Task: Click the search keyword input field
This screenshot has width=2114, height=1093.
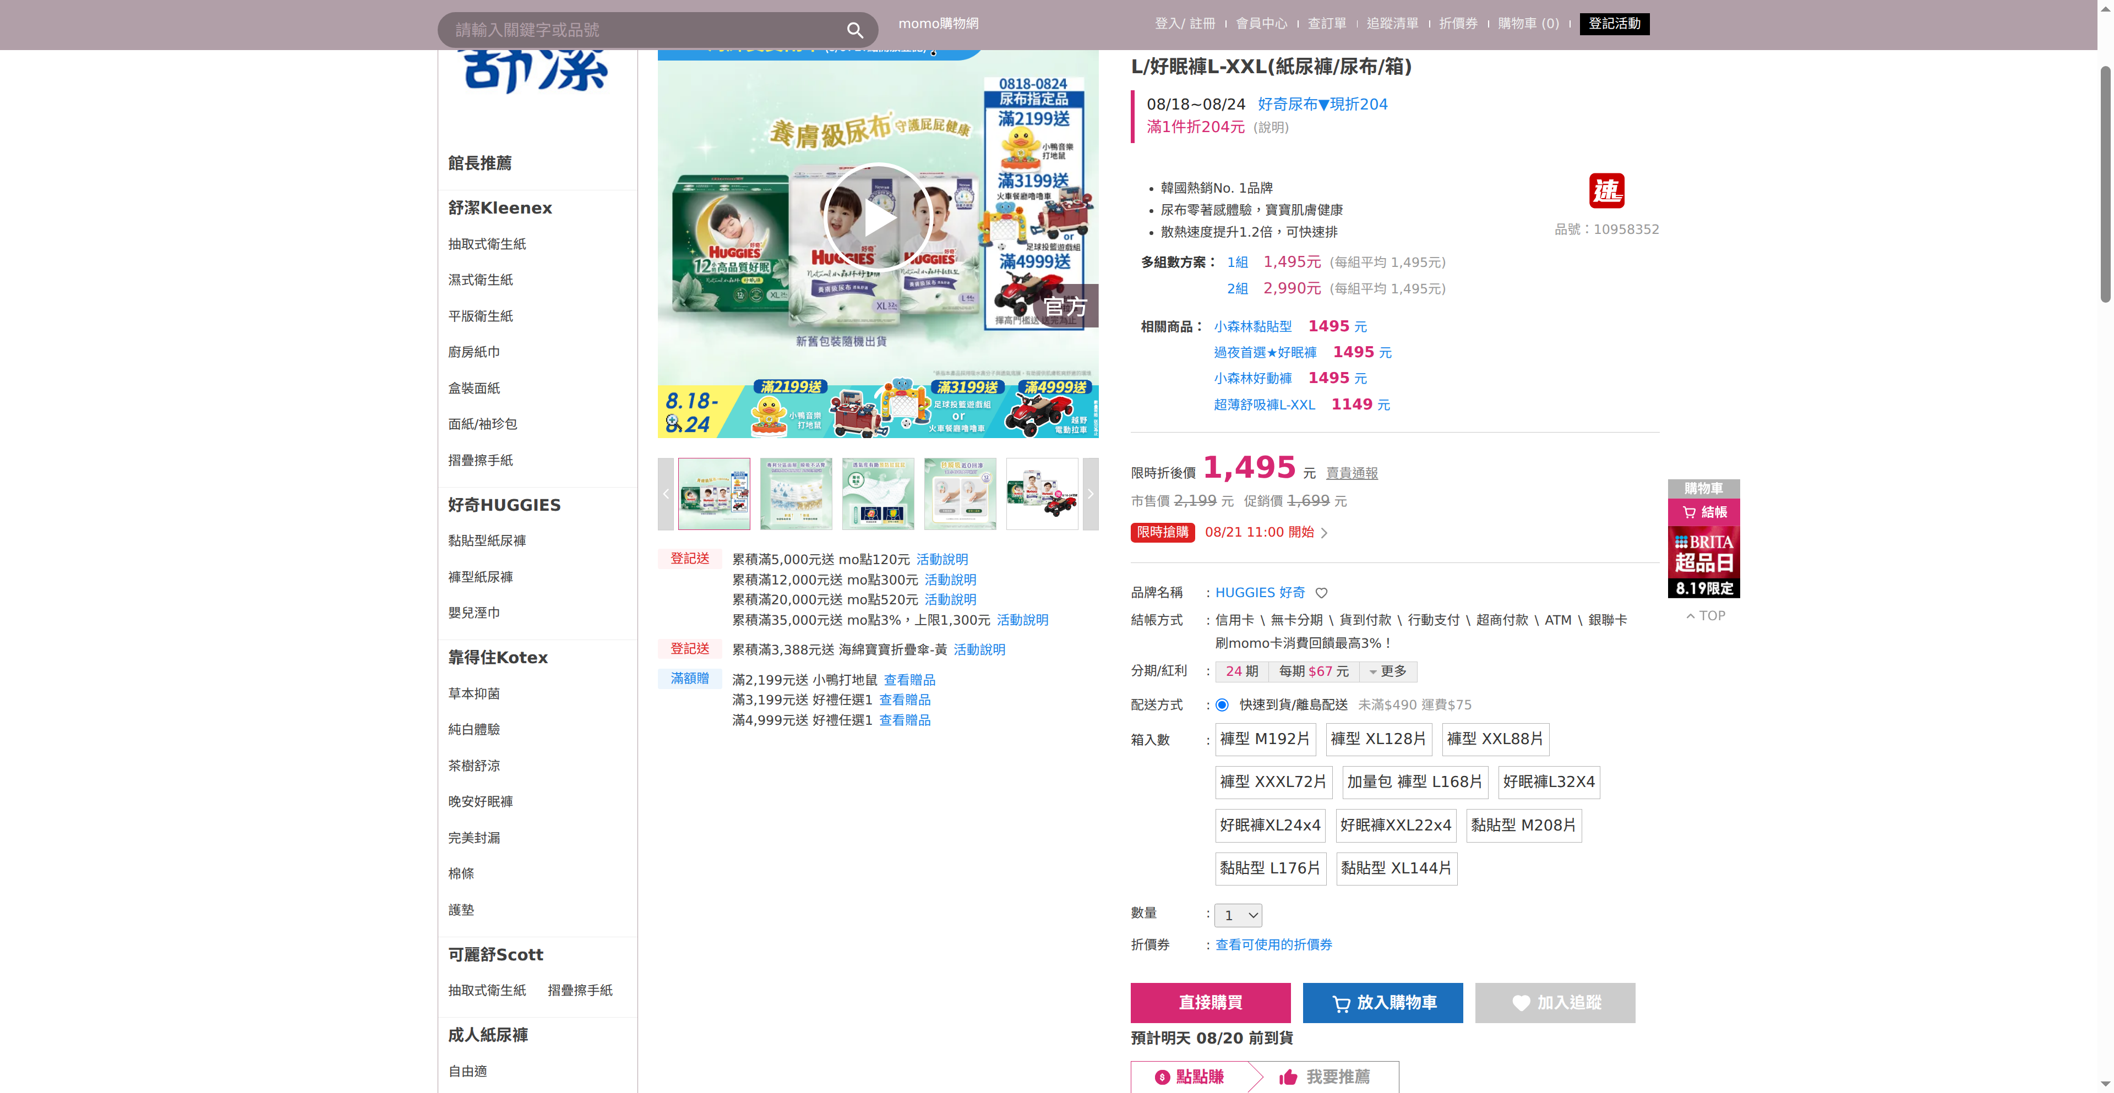Action: point(644,30)
